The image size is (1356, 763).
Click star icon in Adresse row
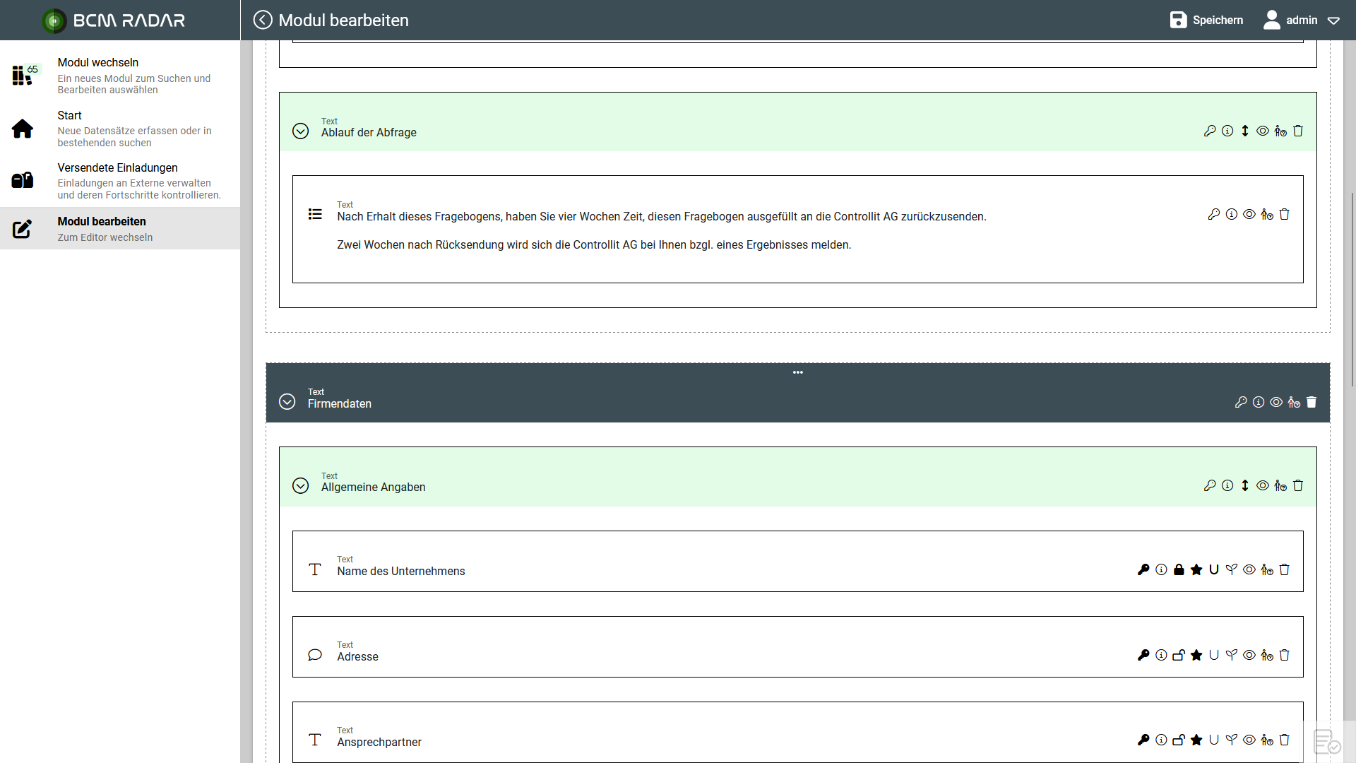tap(1196, 655)
